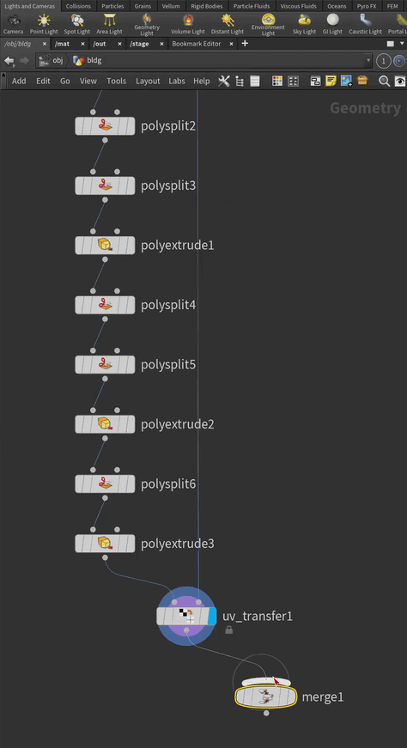This screenshot has height=748, width=407.
Task: Open the pane options dropdown arrow
Action: [x=402, y=44]
